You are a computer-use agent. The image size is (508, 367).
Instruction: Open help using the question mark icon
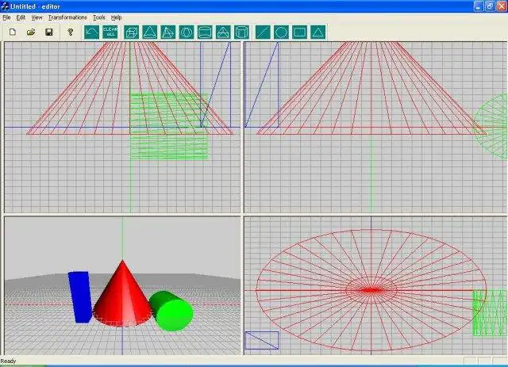[71, 32]
